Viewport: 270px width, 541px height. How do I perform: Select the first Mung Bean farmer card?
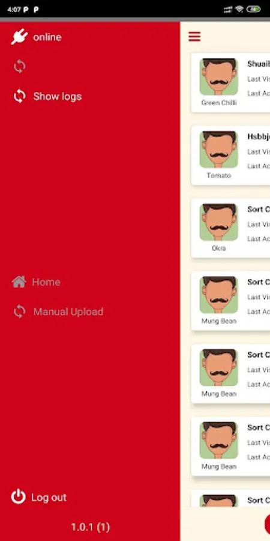click(230, 301)
